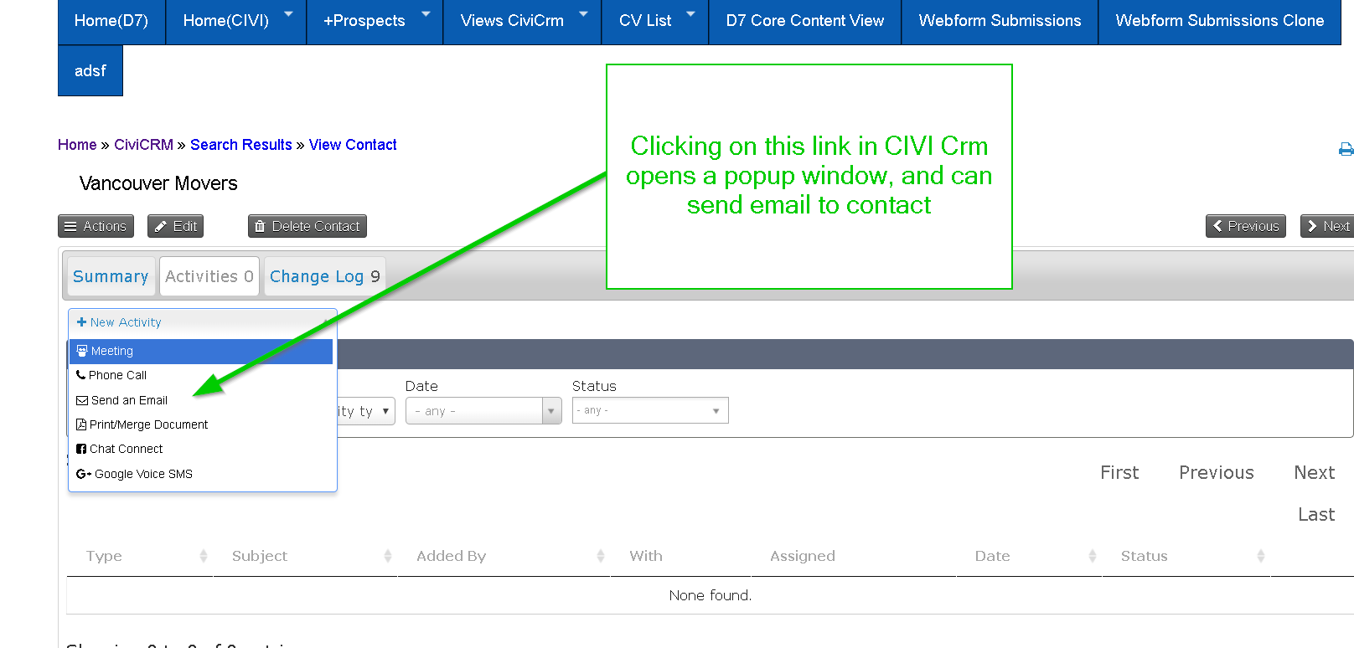This screenshot has height=648, width=1354.
Task: Click the pager Previous link
Action: (x=1217, y=473)
